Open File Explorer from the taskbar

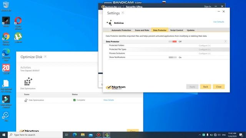(83, 135)
